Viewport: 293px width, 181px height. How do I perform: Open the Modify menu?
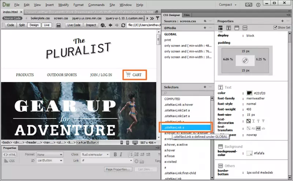pyautogui.click(x=63, y=5)
